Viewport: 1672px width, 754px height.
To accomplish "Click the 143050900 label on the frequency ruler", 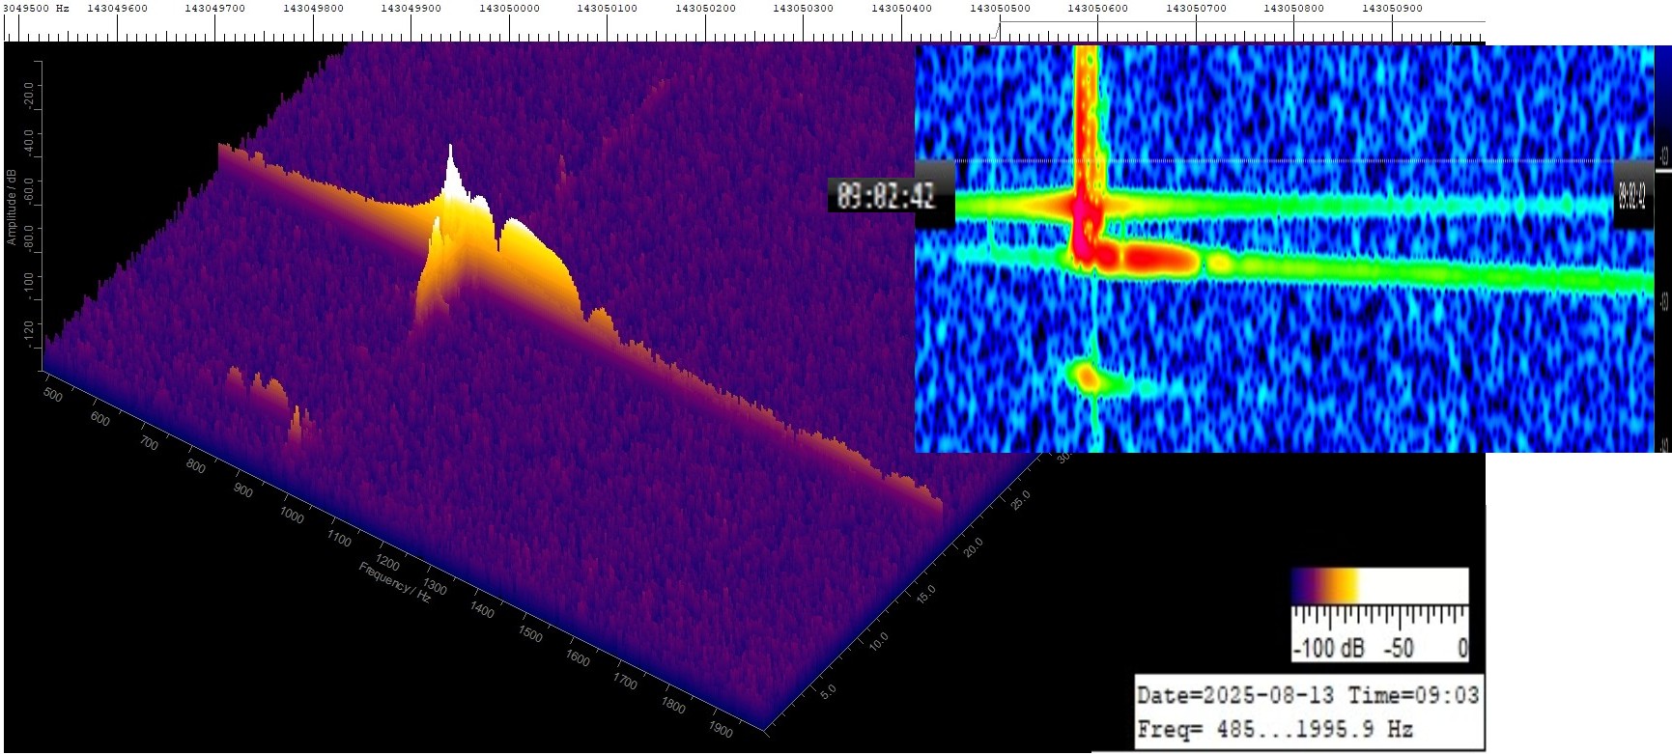I will point(1392,9).
